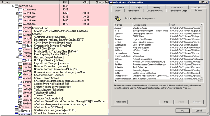Viewport: 210px width, 116px height.
Task: Click the Permissions button
Action: click(x=121, y=102)
